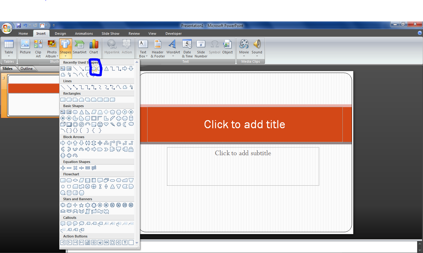Pick the Oval Callout shape
Image resolution: width=423 pixels, height=253 pixels.
(75, 224)
